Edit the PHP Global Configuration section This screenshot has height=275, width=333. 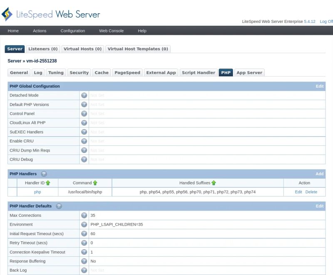click(319, 86)
